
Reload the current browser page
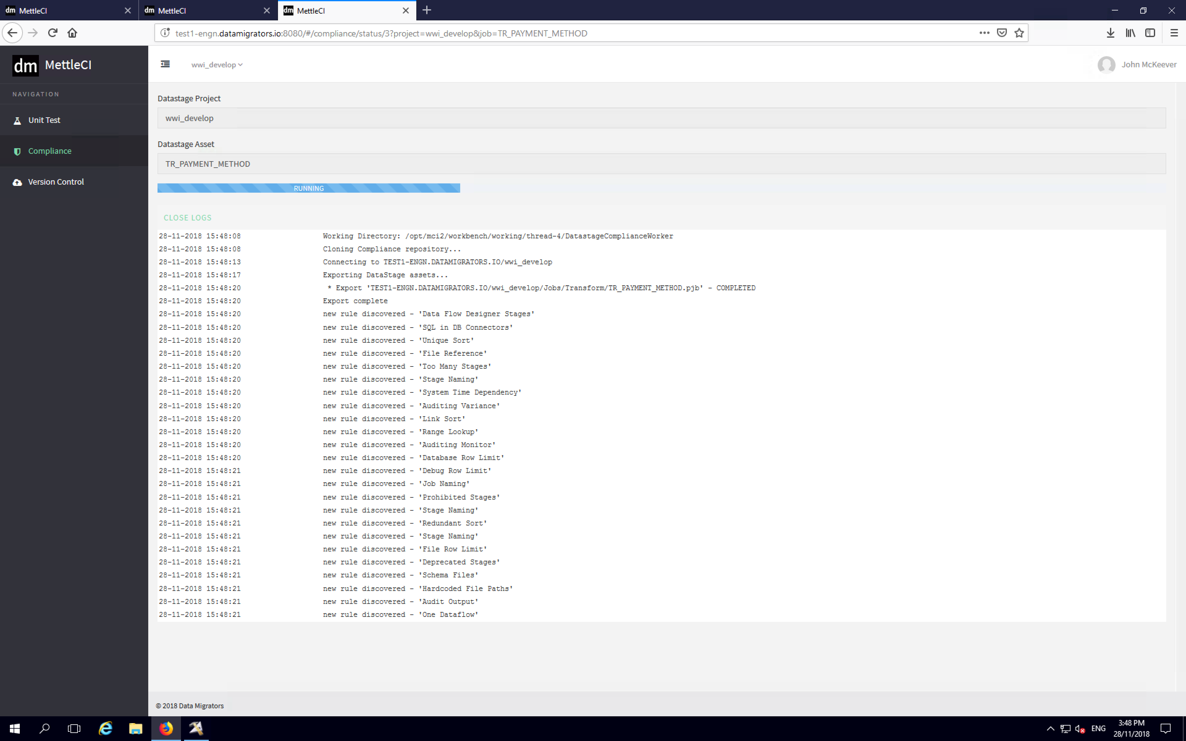(x=53, y=33)
